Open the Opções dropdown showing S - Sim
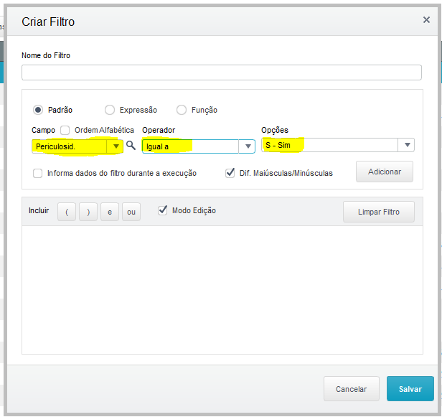Image resolution: width=442 pixels, height=417 pixels. (x=338, y=145)
